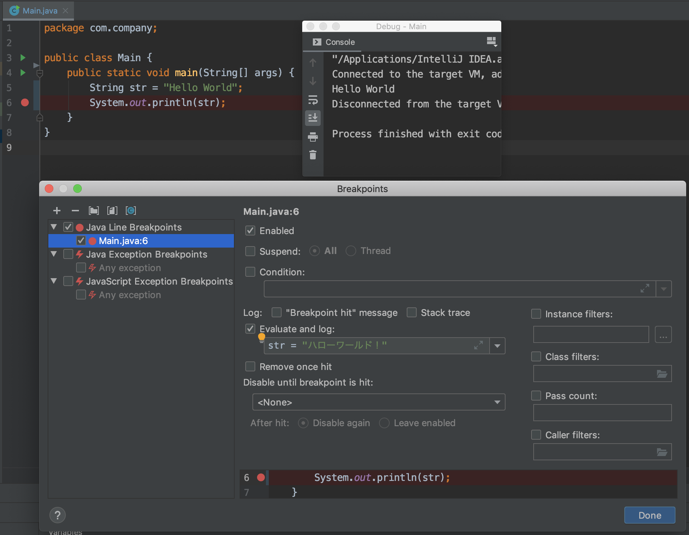This screenshot has width=689, height=535.
Task: Uncheck Evaluate and log checkbox
Action: [x=250, y=329]
